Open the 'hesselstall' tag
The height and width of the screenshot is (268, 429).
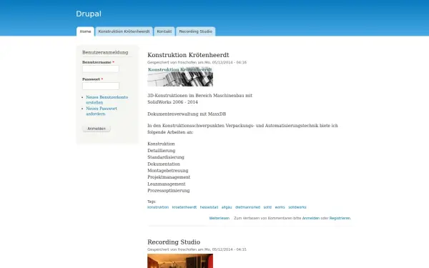pyautogui.click(x=209, y=207)
